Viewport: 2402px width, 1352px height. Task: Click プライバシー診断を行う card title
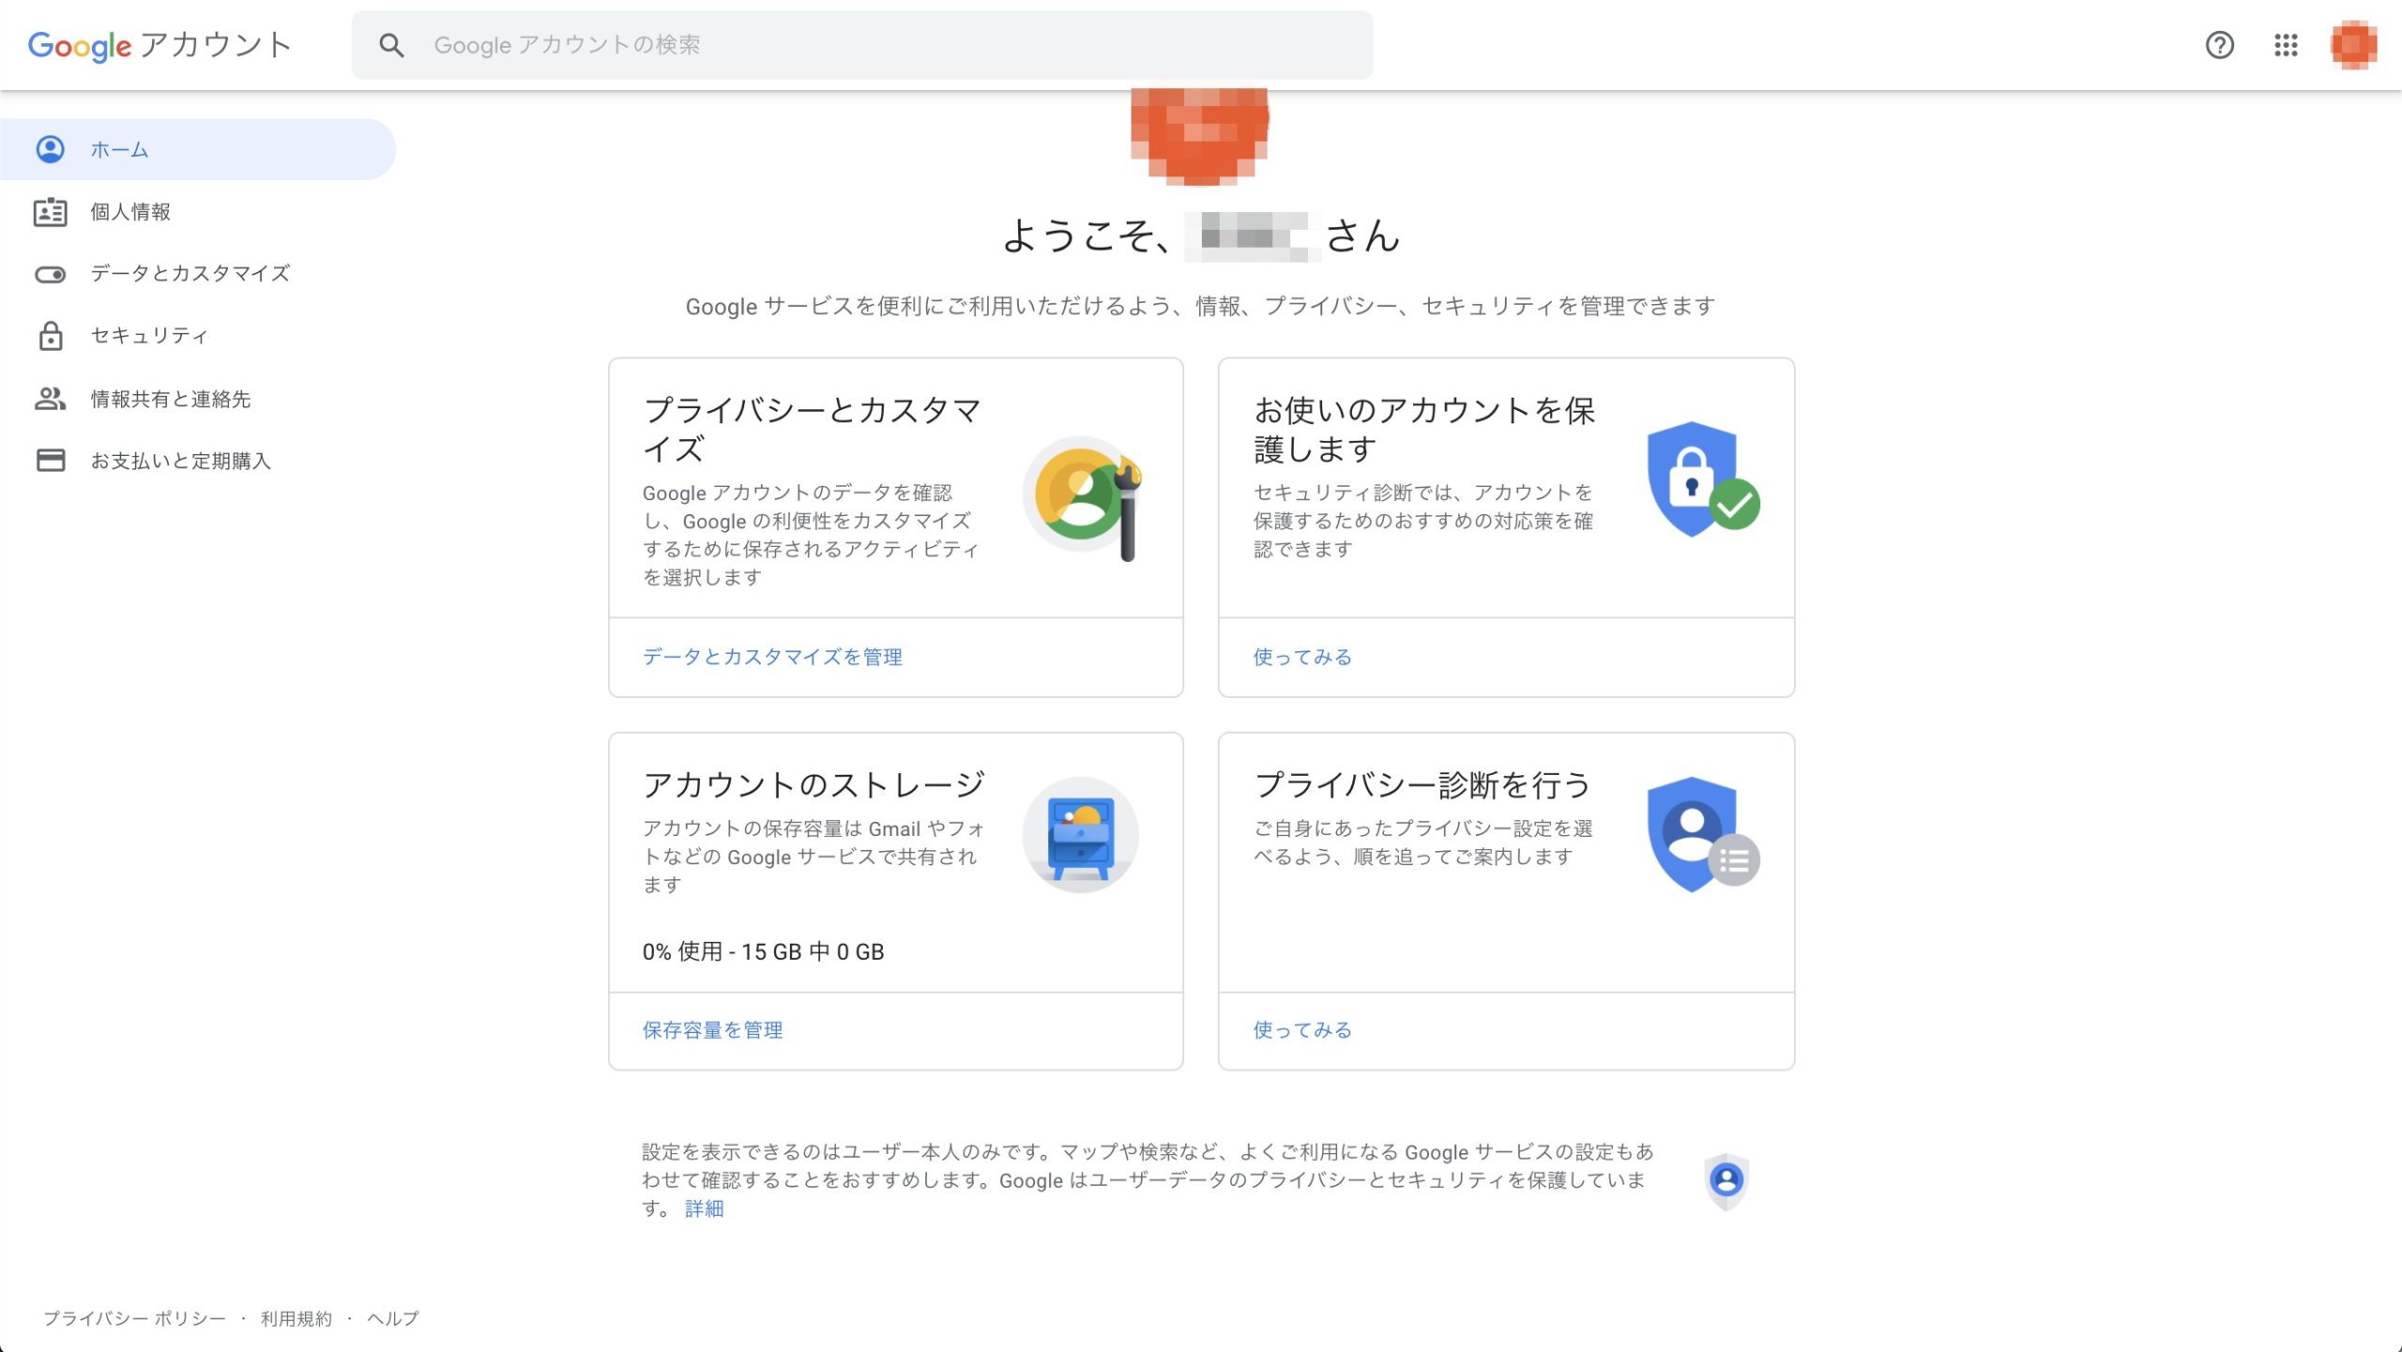click(1422, 784)
